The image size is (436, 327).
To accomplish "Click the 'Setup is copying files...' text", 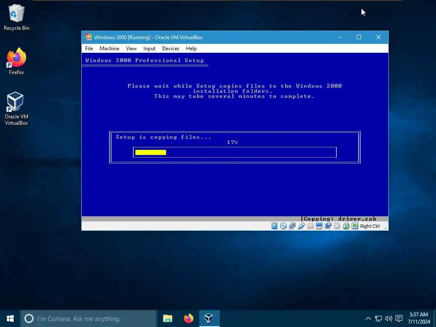I will pos(163,137).
